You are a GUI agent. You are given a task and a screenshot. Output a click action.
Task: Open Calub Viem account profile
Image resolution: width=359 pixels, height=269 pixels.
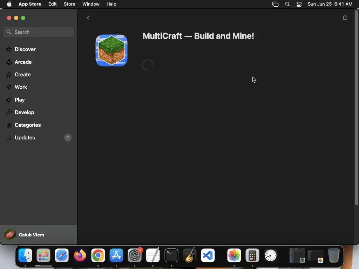39,235
